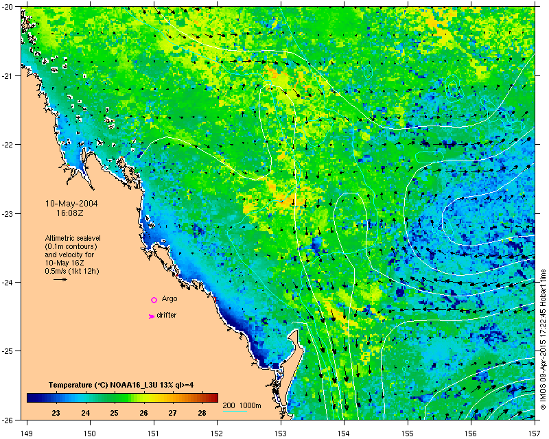Click the colorbar tick label 23
549x439 pixels.
tap(56, 413)
